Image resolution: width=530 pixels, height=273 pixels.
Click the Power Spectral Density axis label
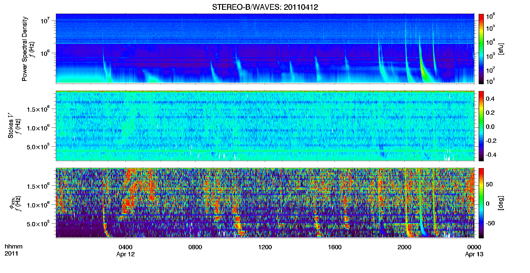point(25,49)
